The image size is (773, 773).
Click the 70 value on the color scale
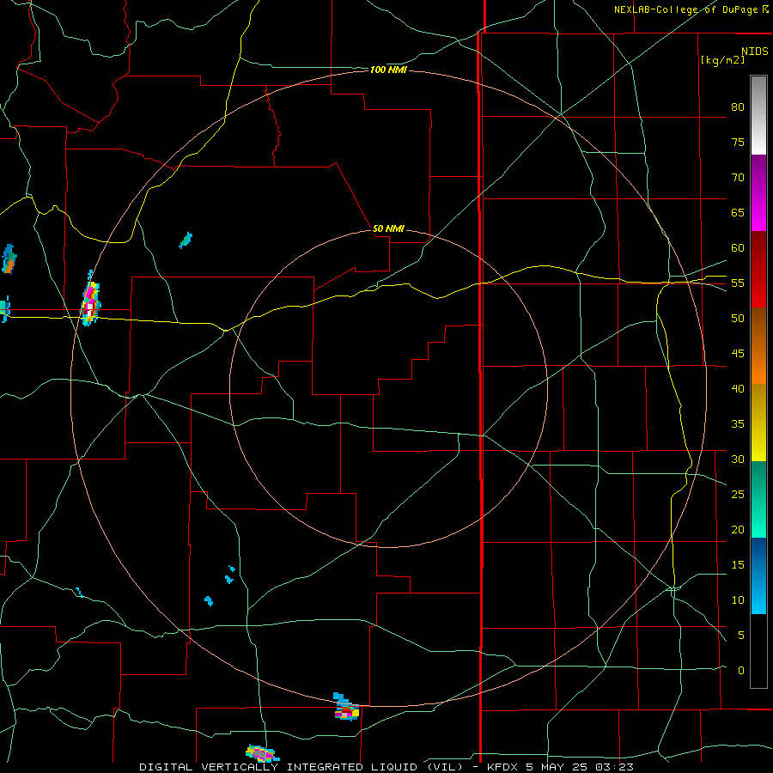[738, 178]
